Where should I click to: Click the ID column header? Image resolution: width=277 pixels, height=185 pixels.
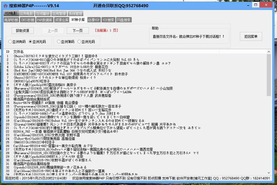[x=8, y=52]
